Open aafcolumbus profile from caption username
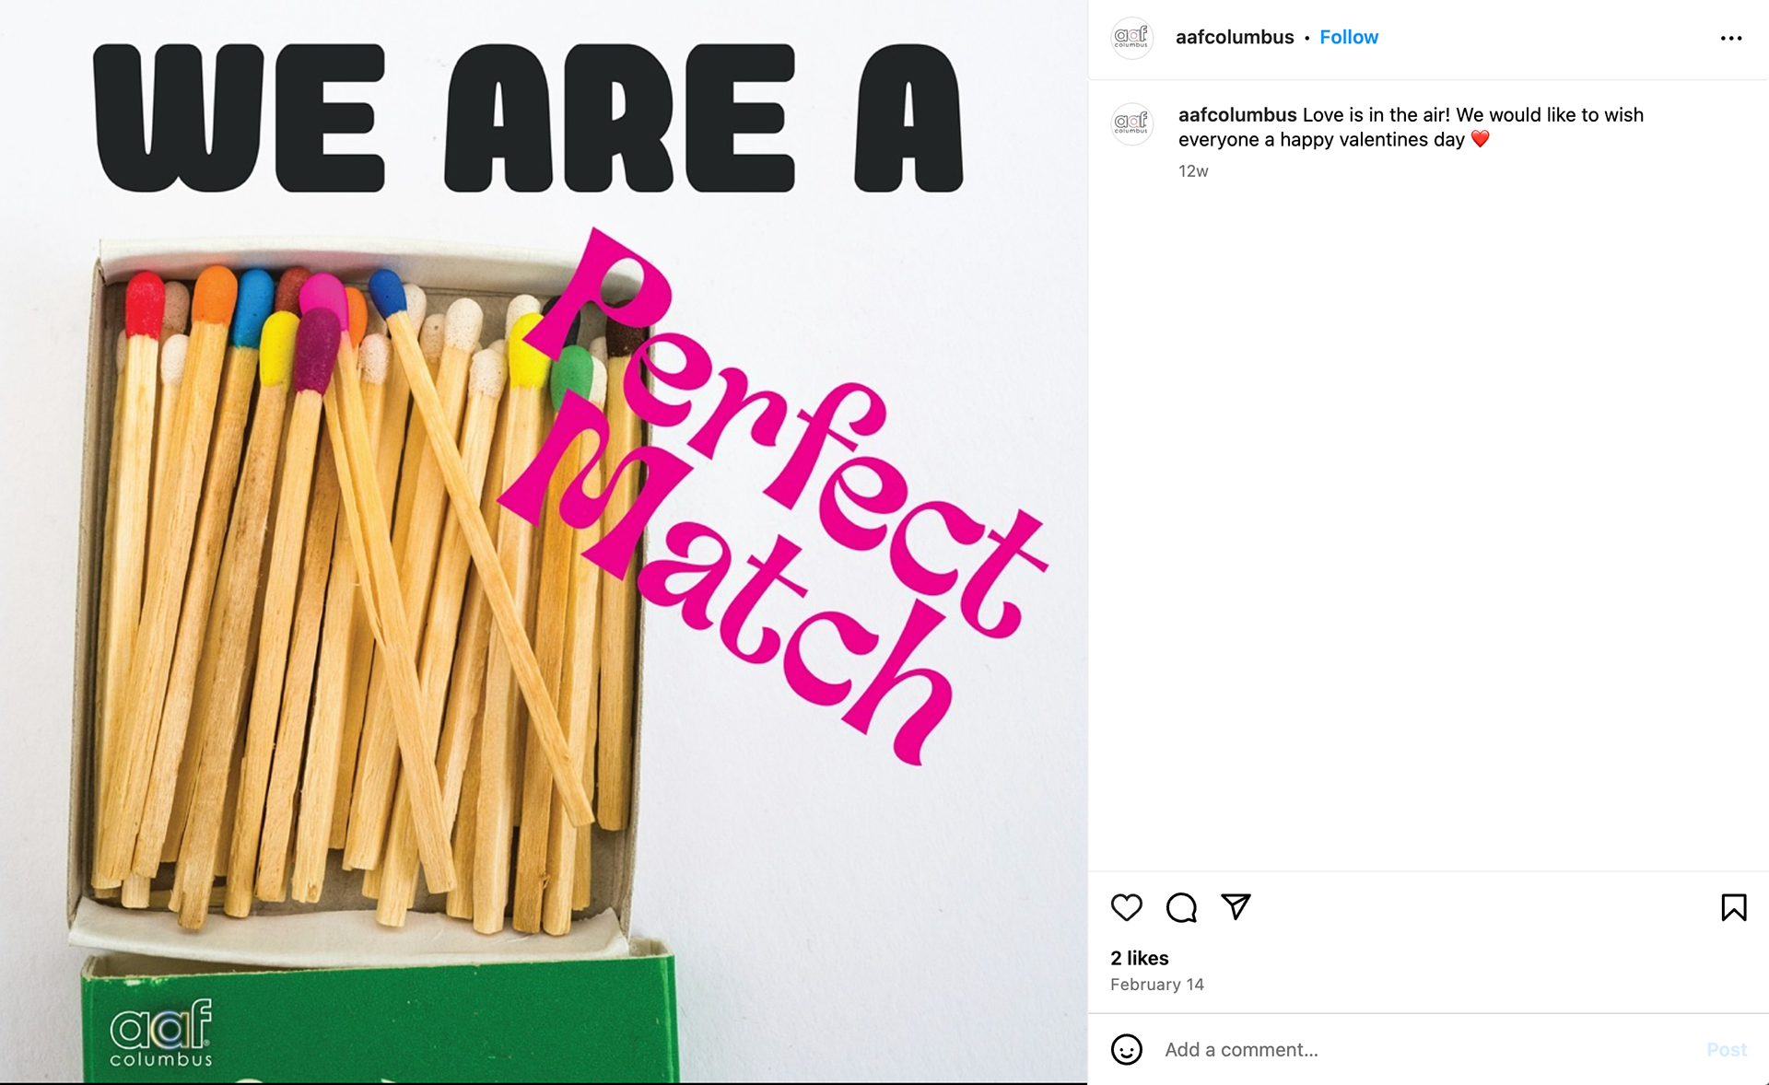The height and width of the screenshot is (1085, 1769). (x=1237, y=115)
